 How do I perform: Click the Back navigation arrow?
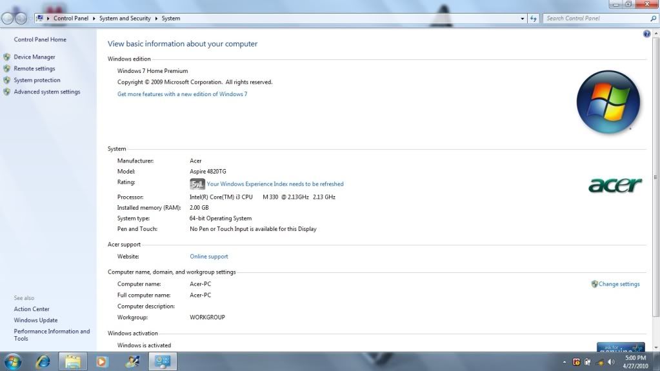click(x=8, y=18)
